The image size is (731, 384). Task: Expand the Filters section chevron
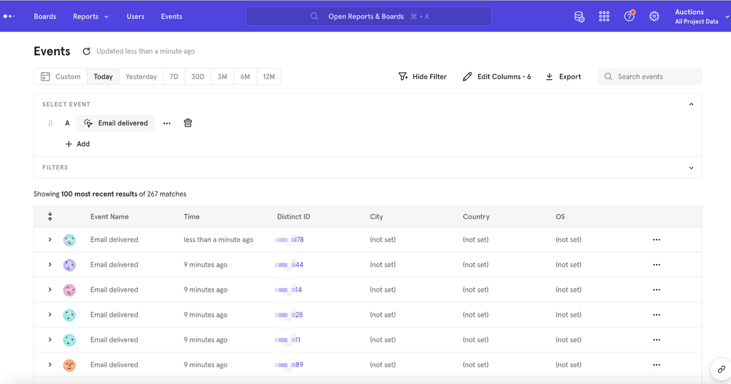click(691, 168)
